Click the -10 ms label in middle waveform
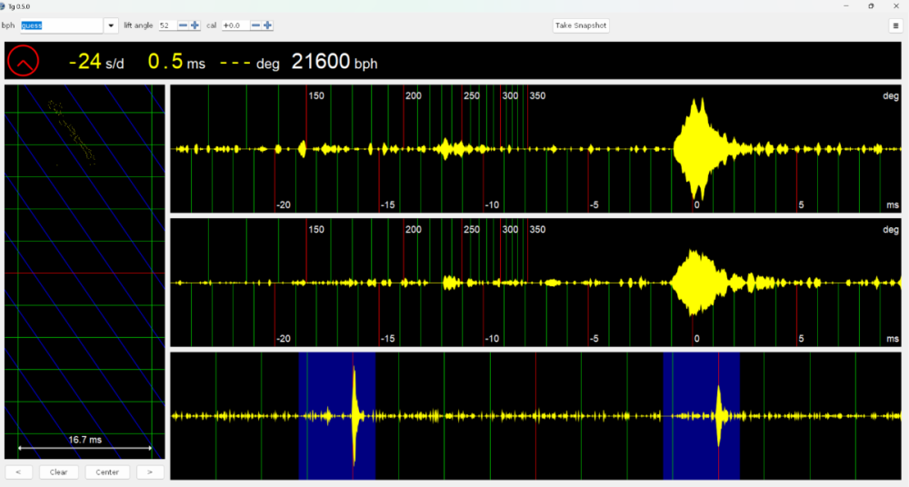The height and width of the screenshot is (487, 909). [x=492, y=339]
